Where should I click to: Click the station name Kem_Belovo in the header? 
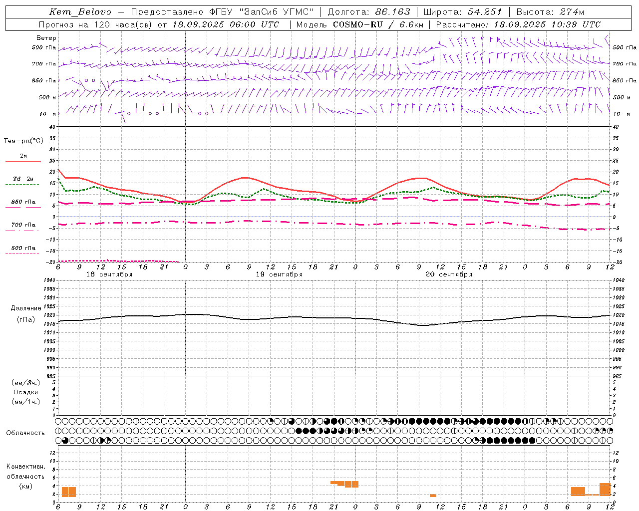pos(80,12)
